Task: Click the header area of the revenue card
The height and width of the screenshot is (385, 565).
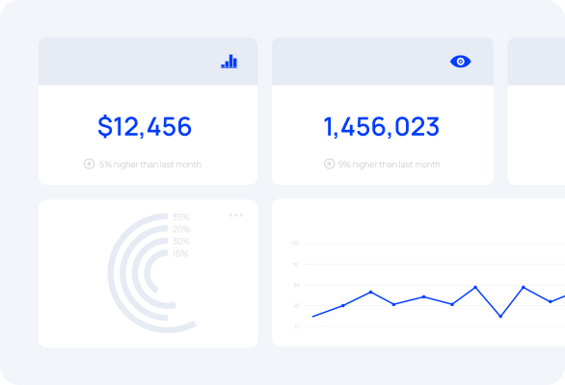Action: coord(148,62)
